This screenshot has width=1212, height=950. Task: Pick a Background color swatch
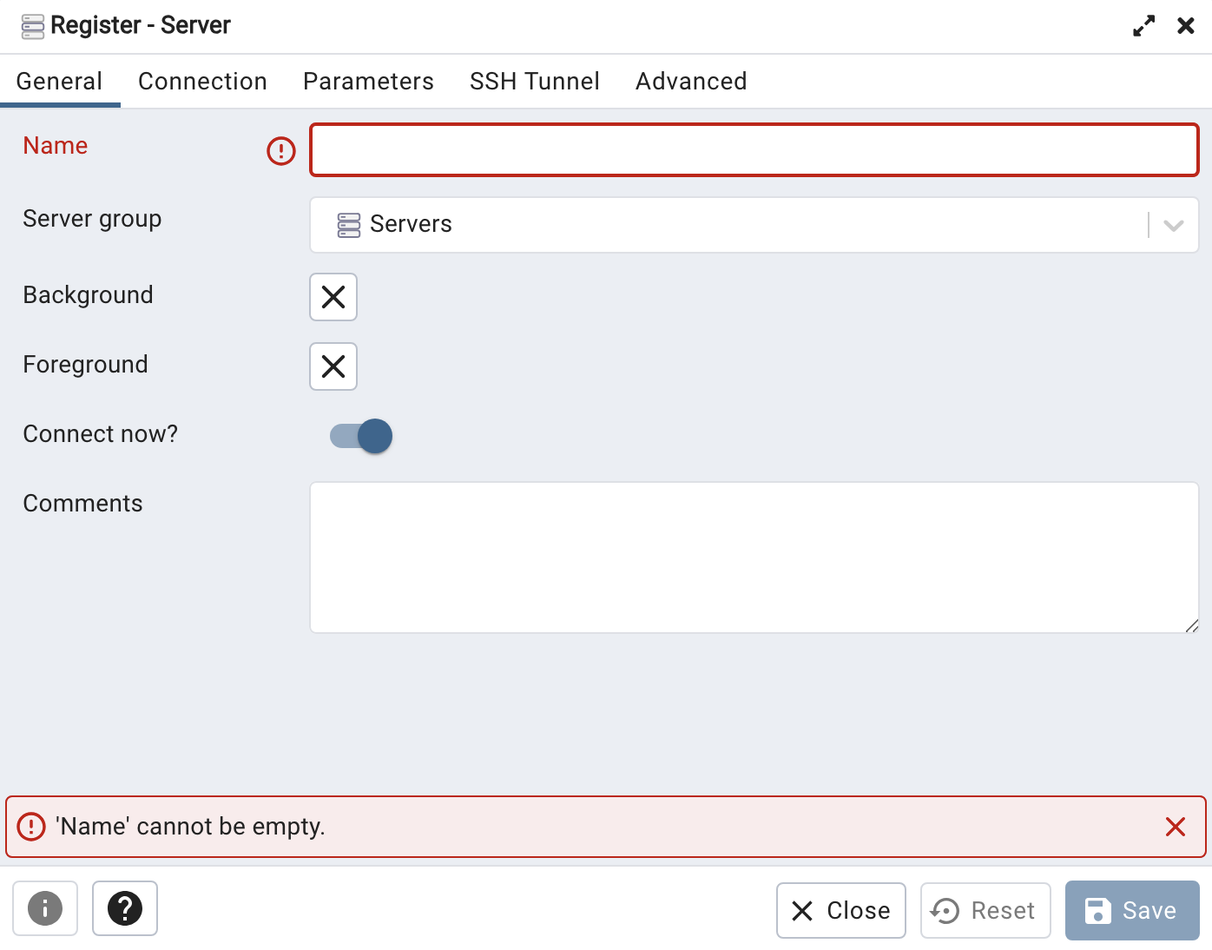click(x=333, y=297)
